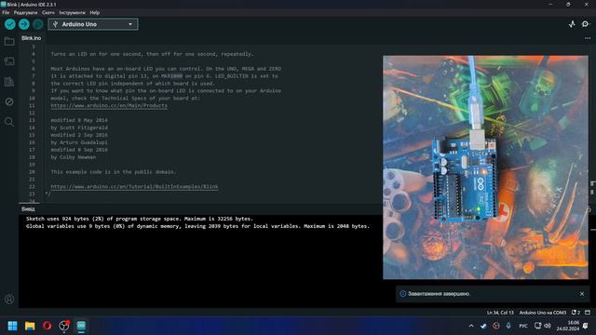Open the editor tab options ellipsis
596x335 pixels.
[x=588, y=38]
